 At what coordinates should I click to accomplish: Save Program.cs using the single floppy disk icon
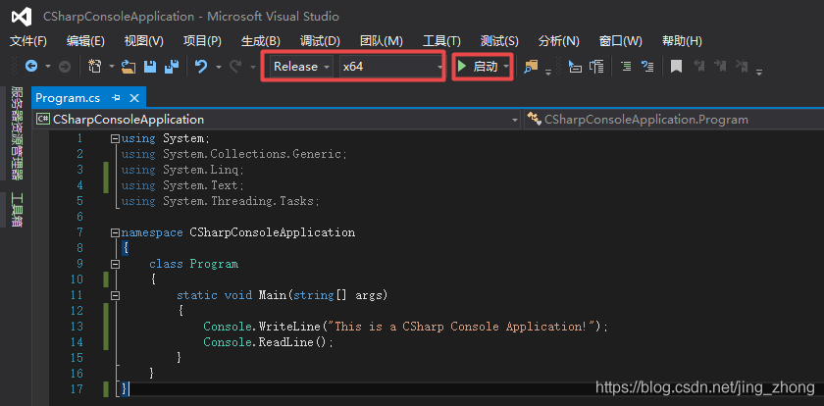[150, 67]
